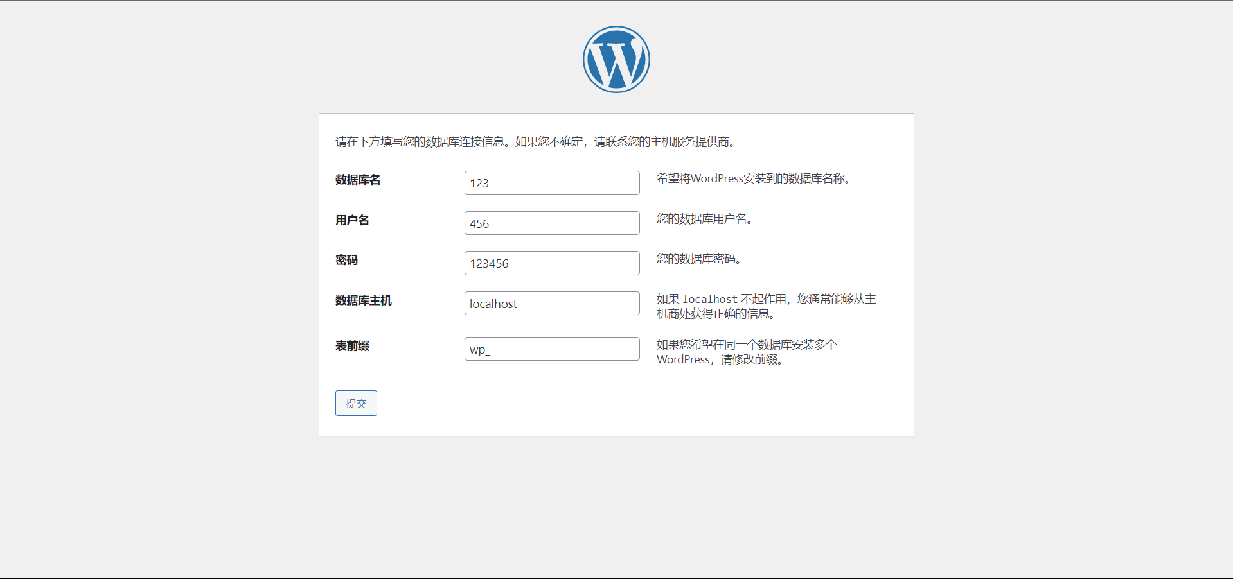Click the 表前缀 bold label

click(352, 346)
